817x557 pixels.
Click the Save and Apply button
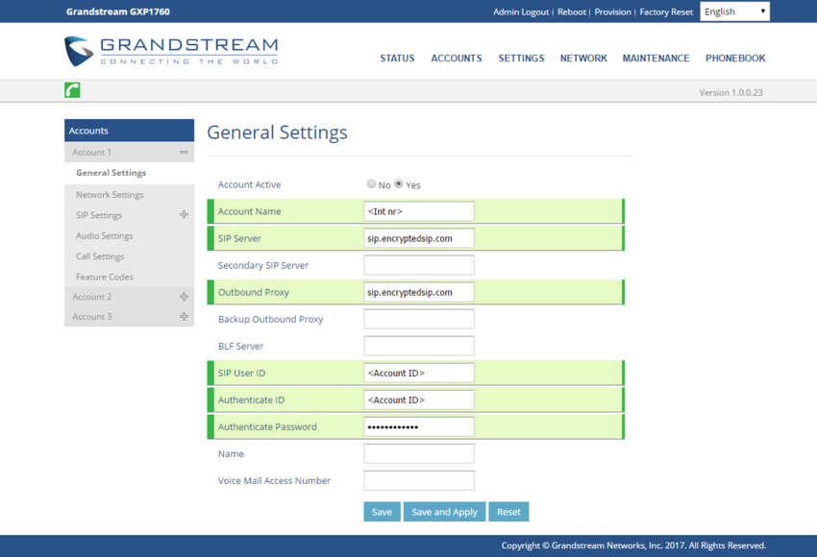444,512
